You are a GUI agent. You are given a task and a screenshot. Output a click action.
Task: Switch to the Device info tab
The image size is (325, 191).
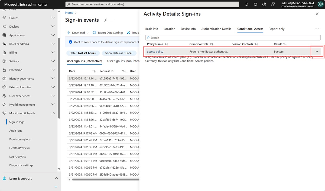click(188, 29)
